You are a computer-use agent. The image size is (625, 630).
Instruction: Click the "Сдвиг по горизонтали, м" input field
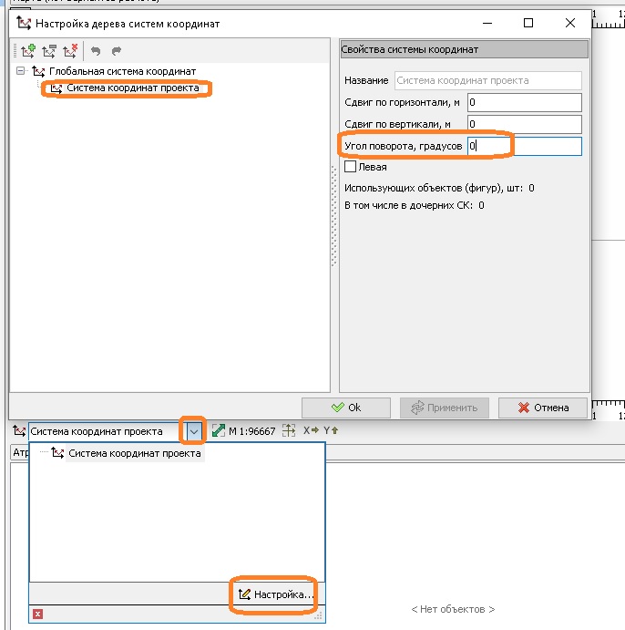[524, 102]
